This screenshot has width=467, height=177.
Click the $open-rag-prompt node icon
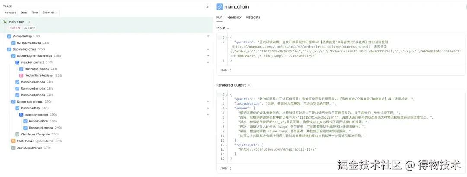[13, 102]
